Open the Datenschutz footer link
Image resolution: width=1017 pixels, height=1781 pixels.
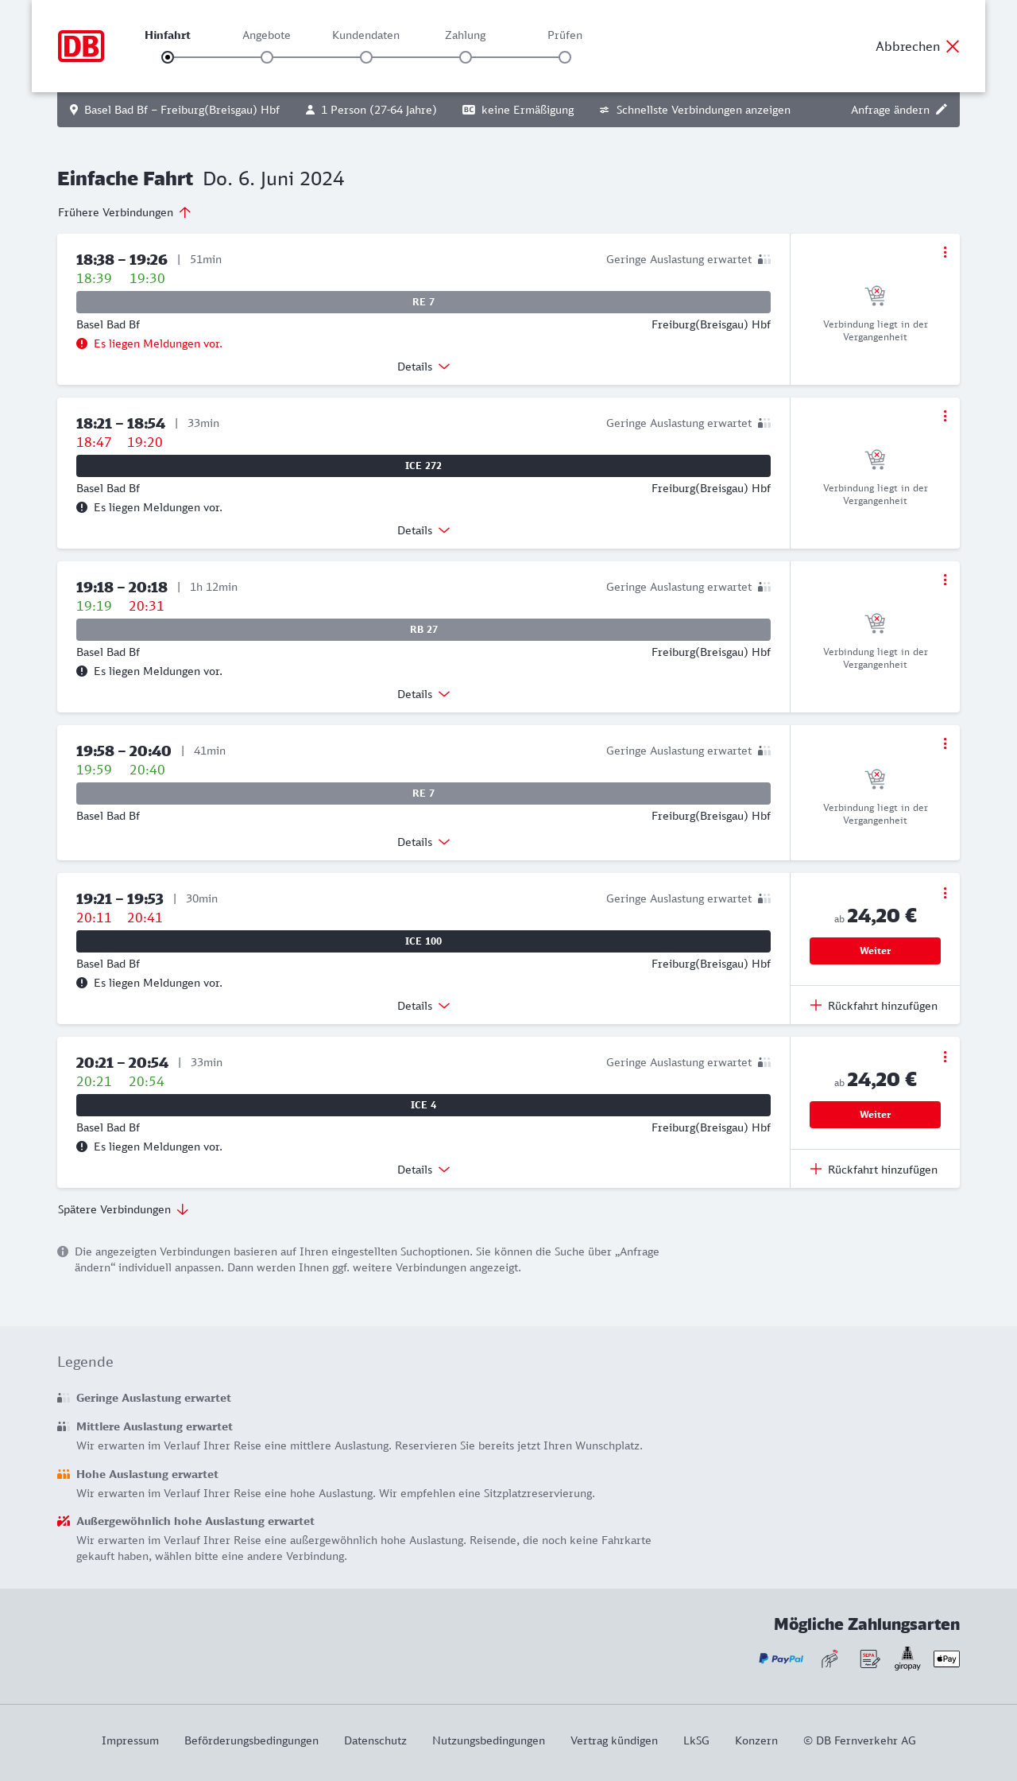[x=375, y=1740]
